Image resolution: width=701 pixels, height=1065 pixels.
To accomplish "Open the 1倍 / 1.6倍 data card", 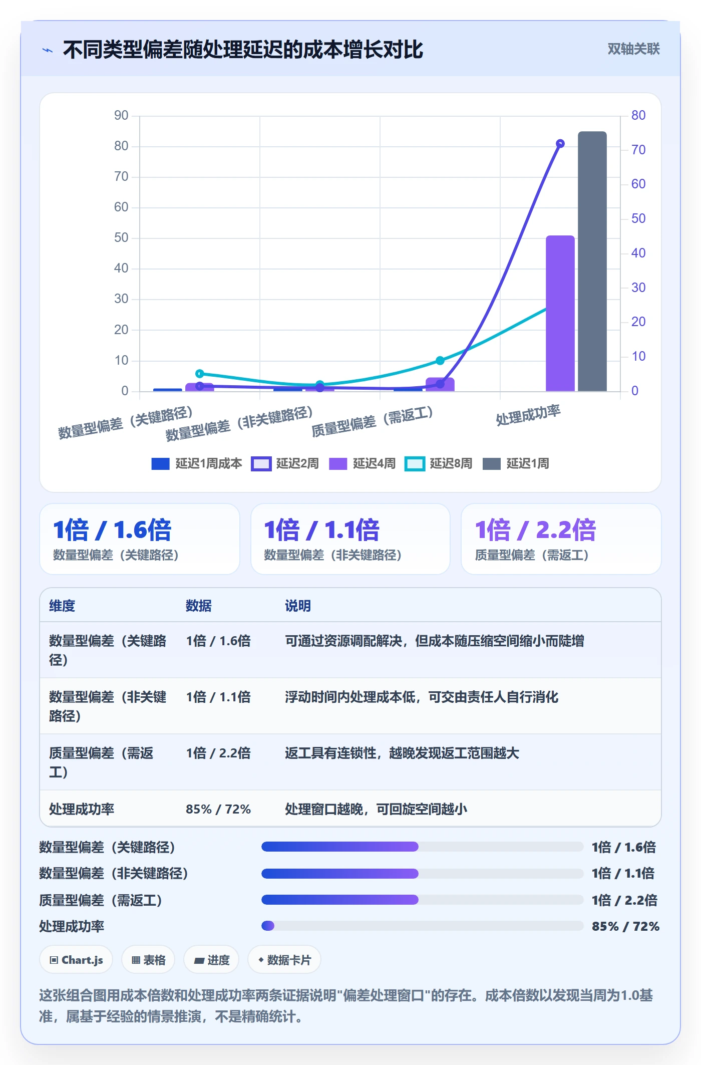I will point(140,539).
